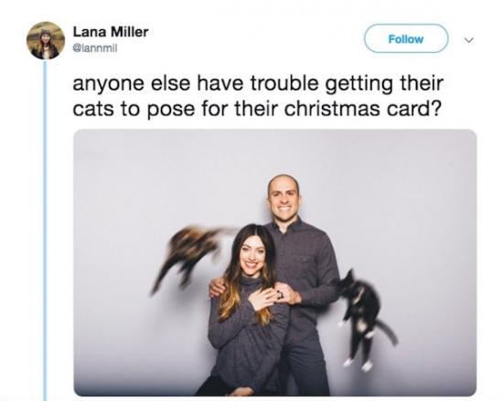503x401 pixels.
Task: Open Lana Miller's profile avatar
Action: tap(46, 41)
